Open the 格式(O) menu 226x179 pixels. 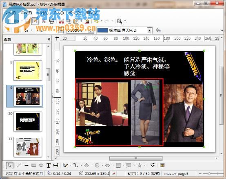pos(74,13)
